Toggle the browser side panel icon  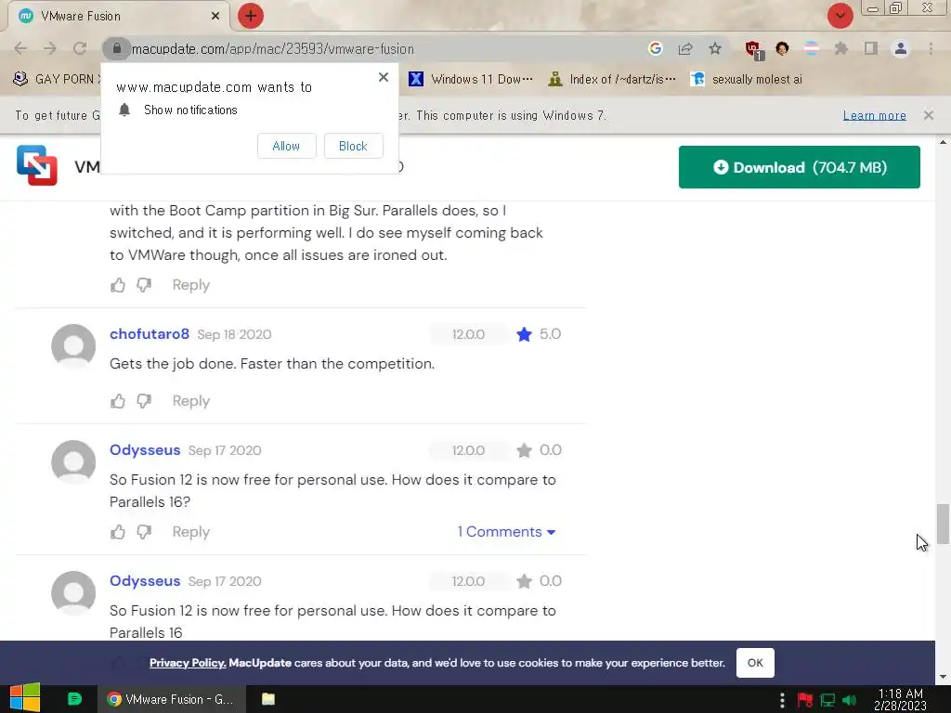click(x=871, y=48)
